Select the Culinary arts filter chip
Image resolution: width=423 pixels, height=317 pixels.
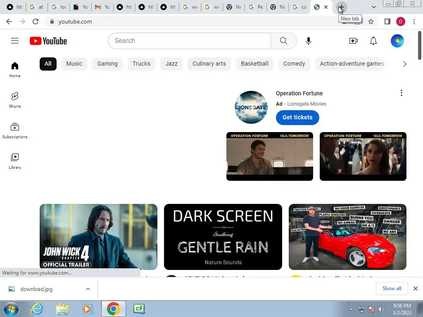coord(209,64)
